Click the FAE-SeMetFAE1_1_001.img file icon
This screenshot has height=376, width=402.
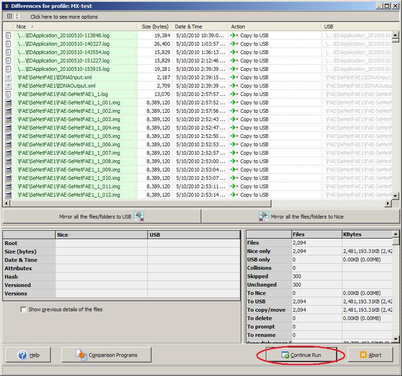[x=8, y=103]
